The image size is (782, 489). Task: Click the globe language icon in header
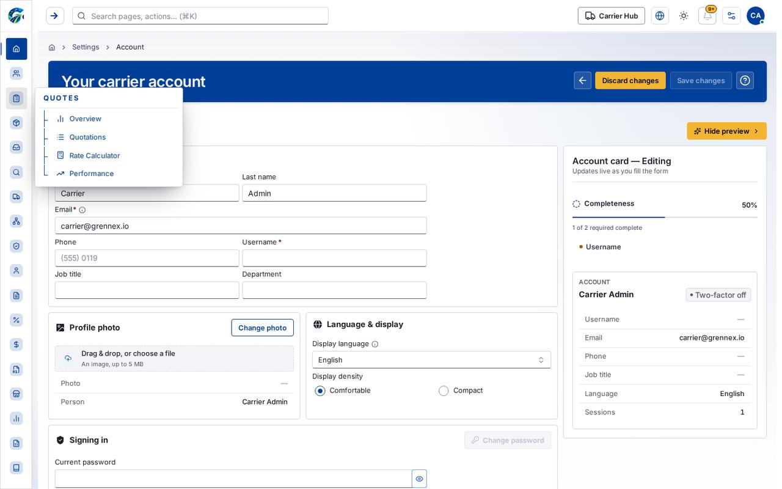click(x=660, y=16)
